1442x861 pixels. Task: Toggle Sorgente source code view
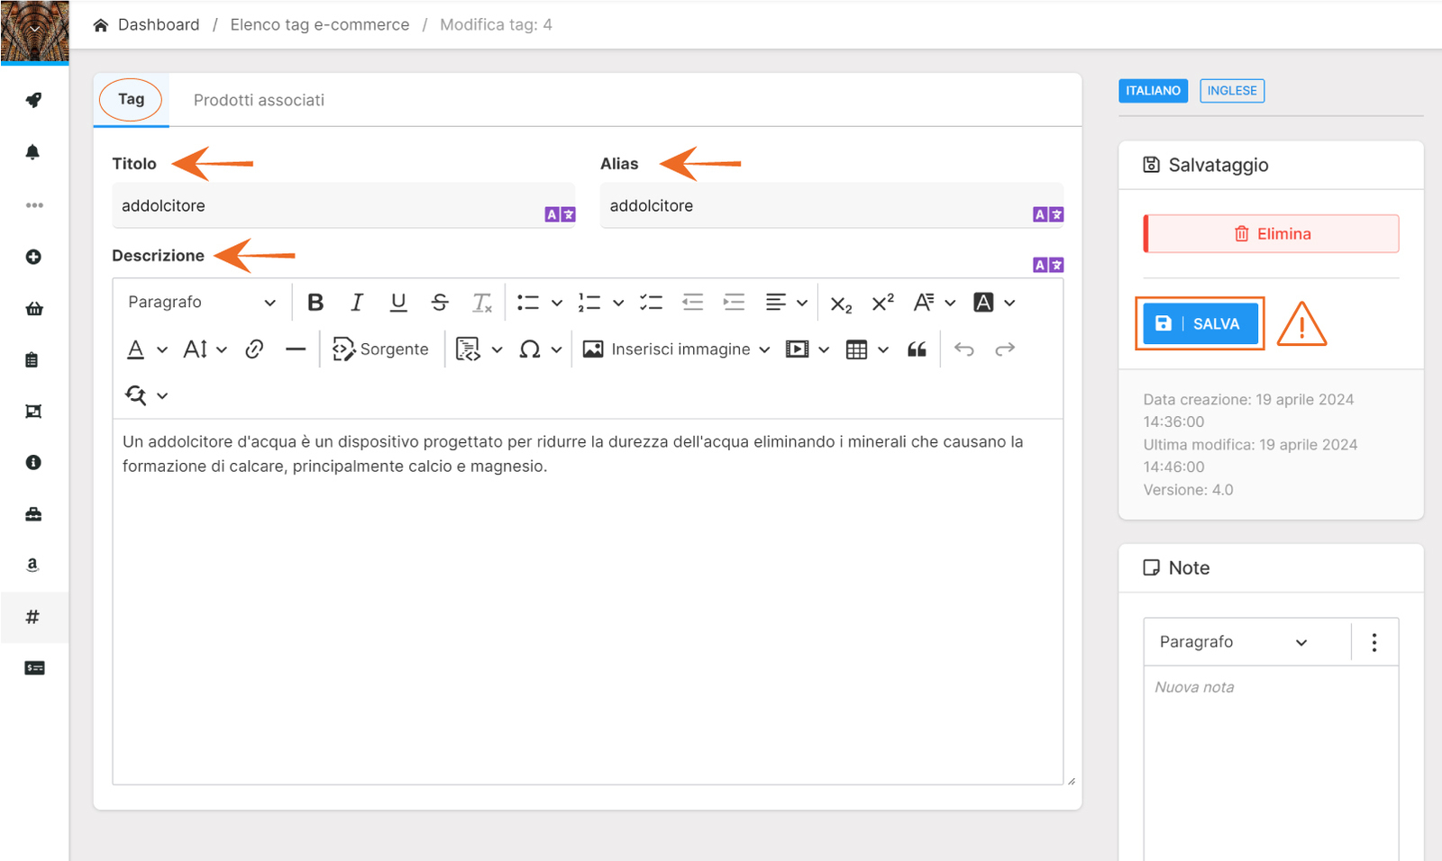click(x=380, y=349)
